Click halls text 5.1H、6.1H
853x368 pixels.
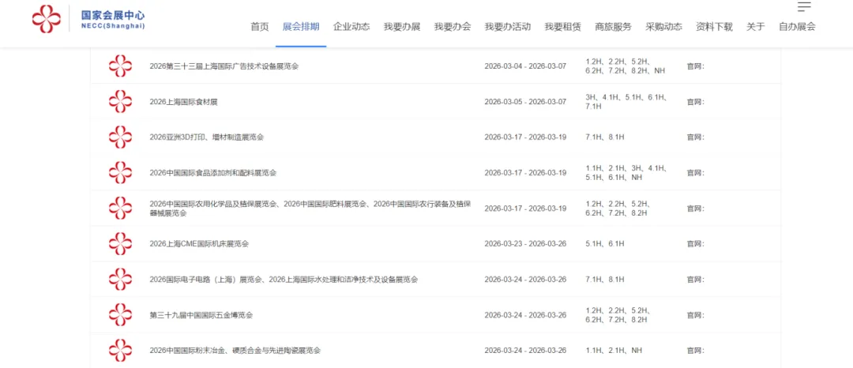pos(605,243)
